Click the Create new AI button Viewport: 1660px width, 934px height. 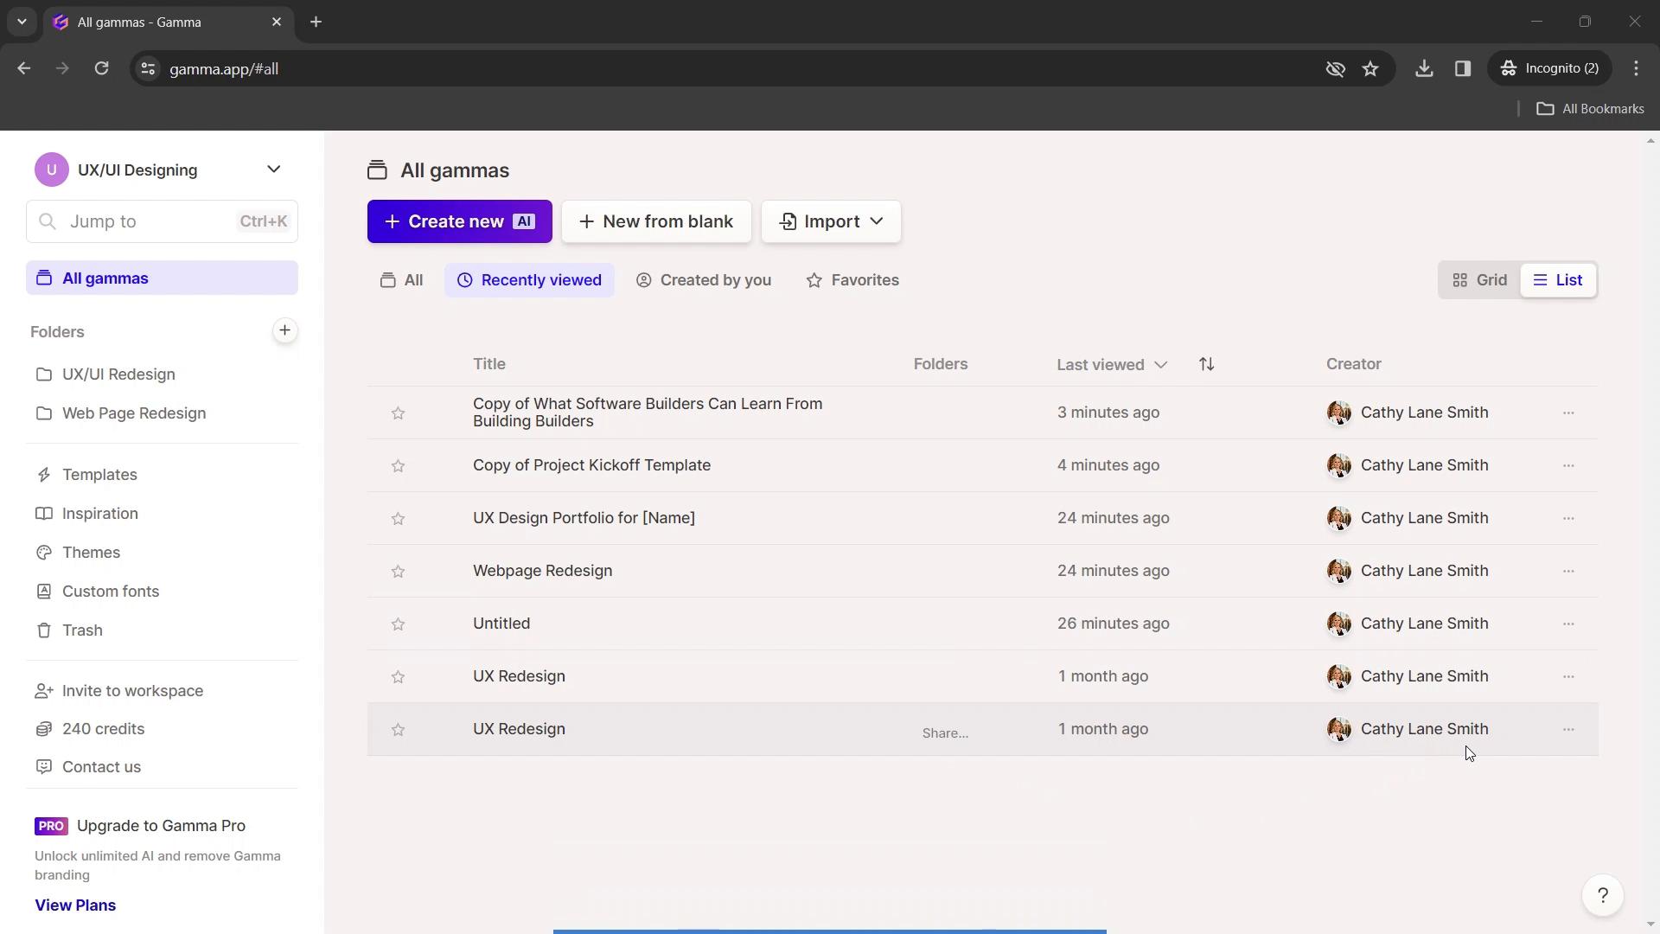point(457,221)
